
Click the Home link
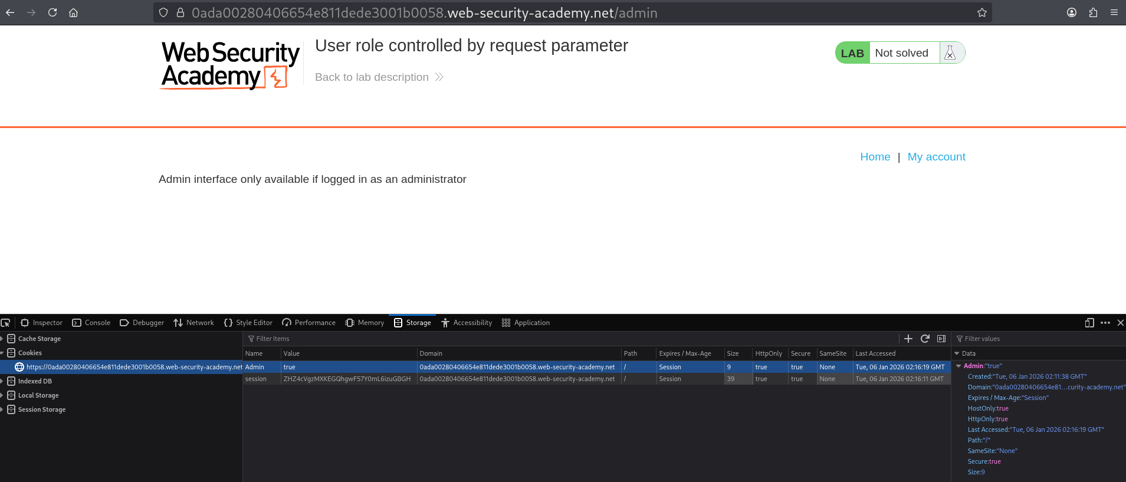(875, 157)
